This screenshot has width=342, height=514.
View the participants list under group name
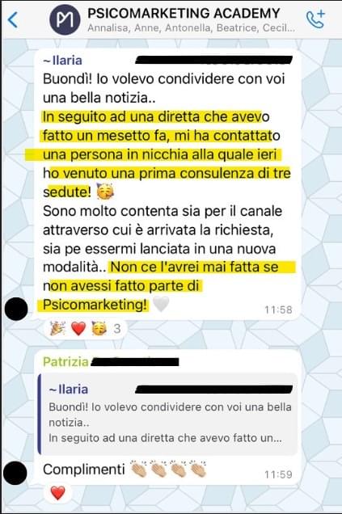coord(191,27)
